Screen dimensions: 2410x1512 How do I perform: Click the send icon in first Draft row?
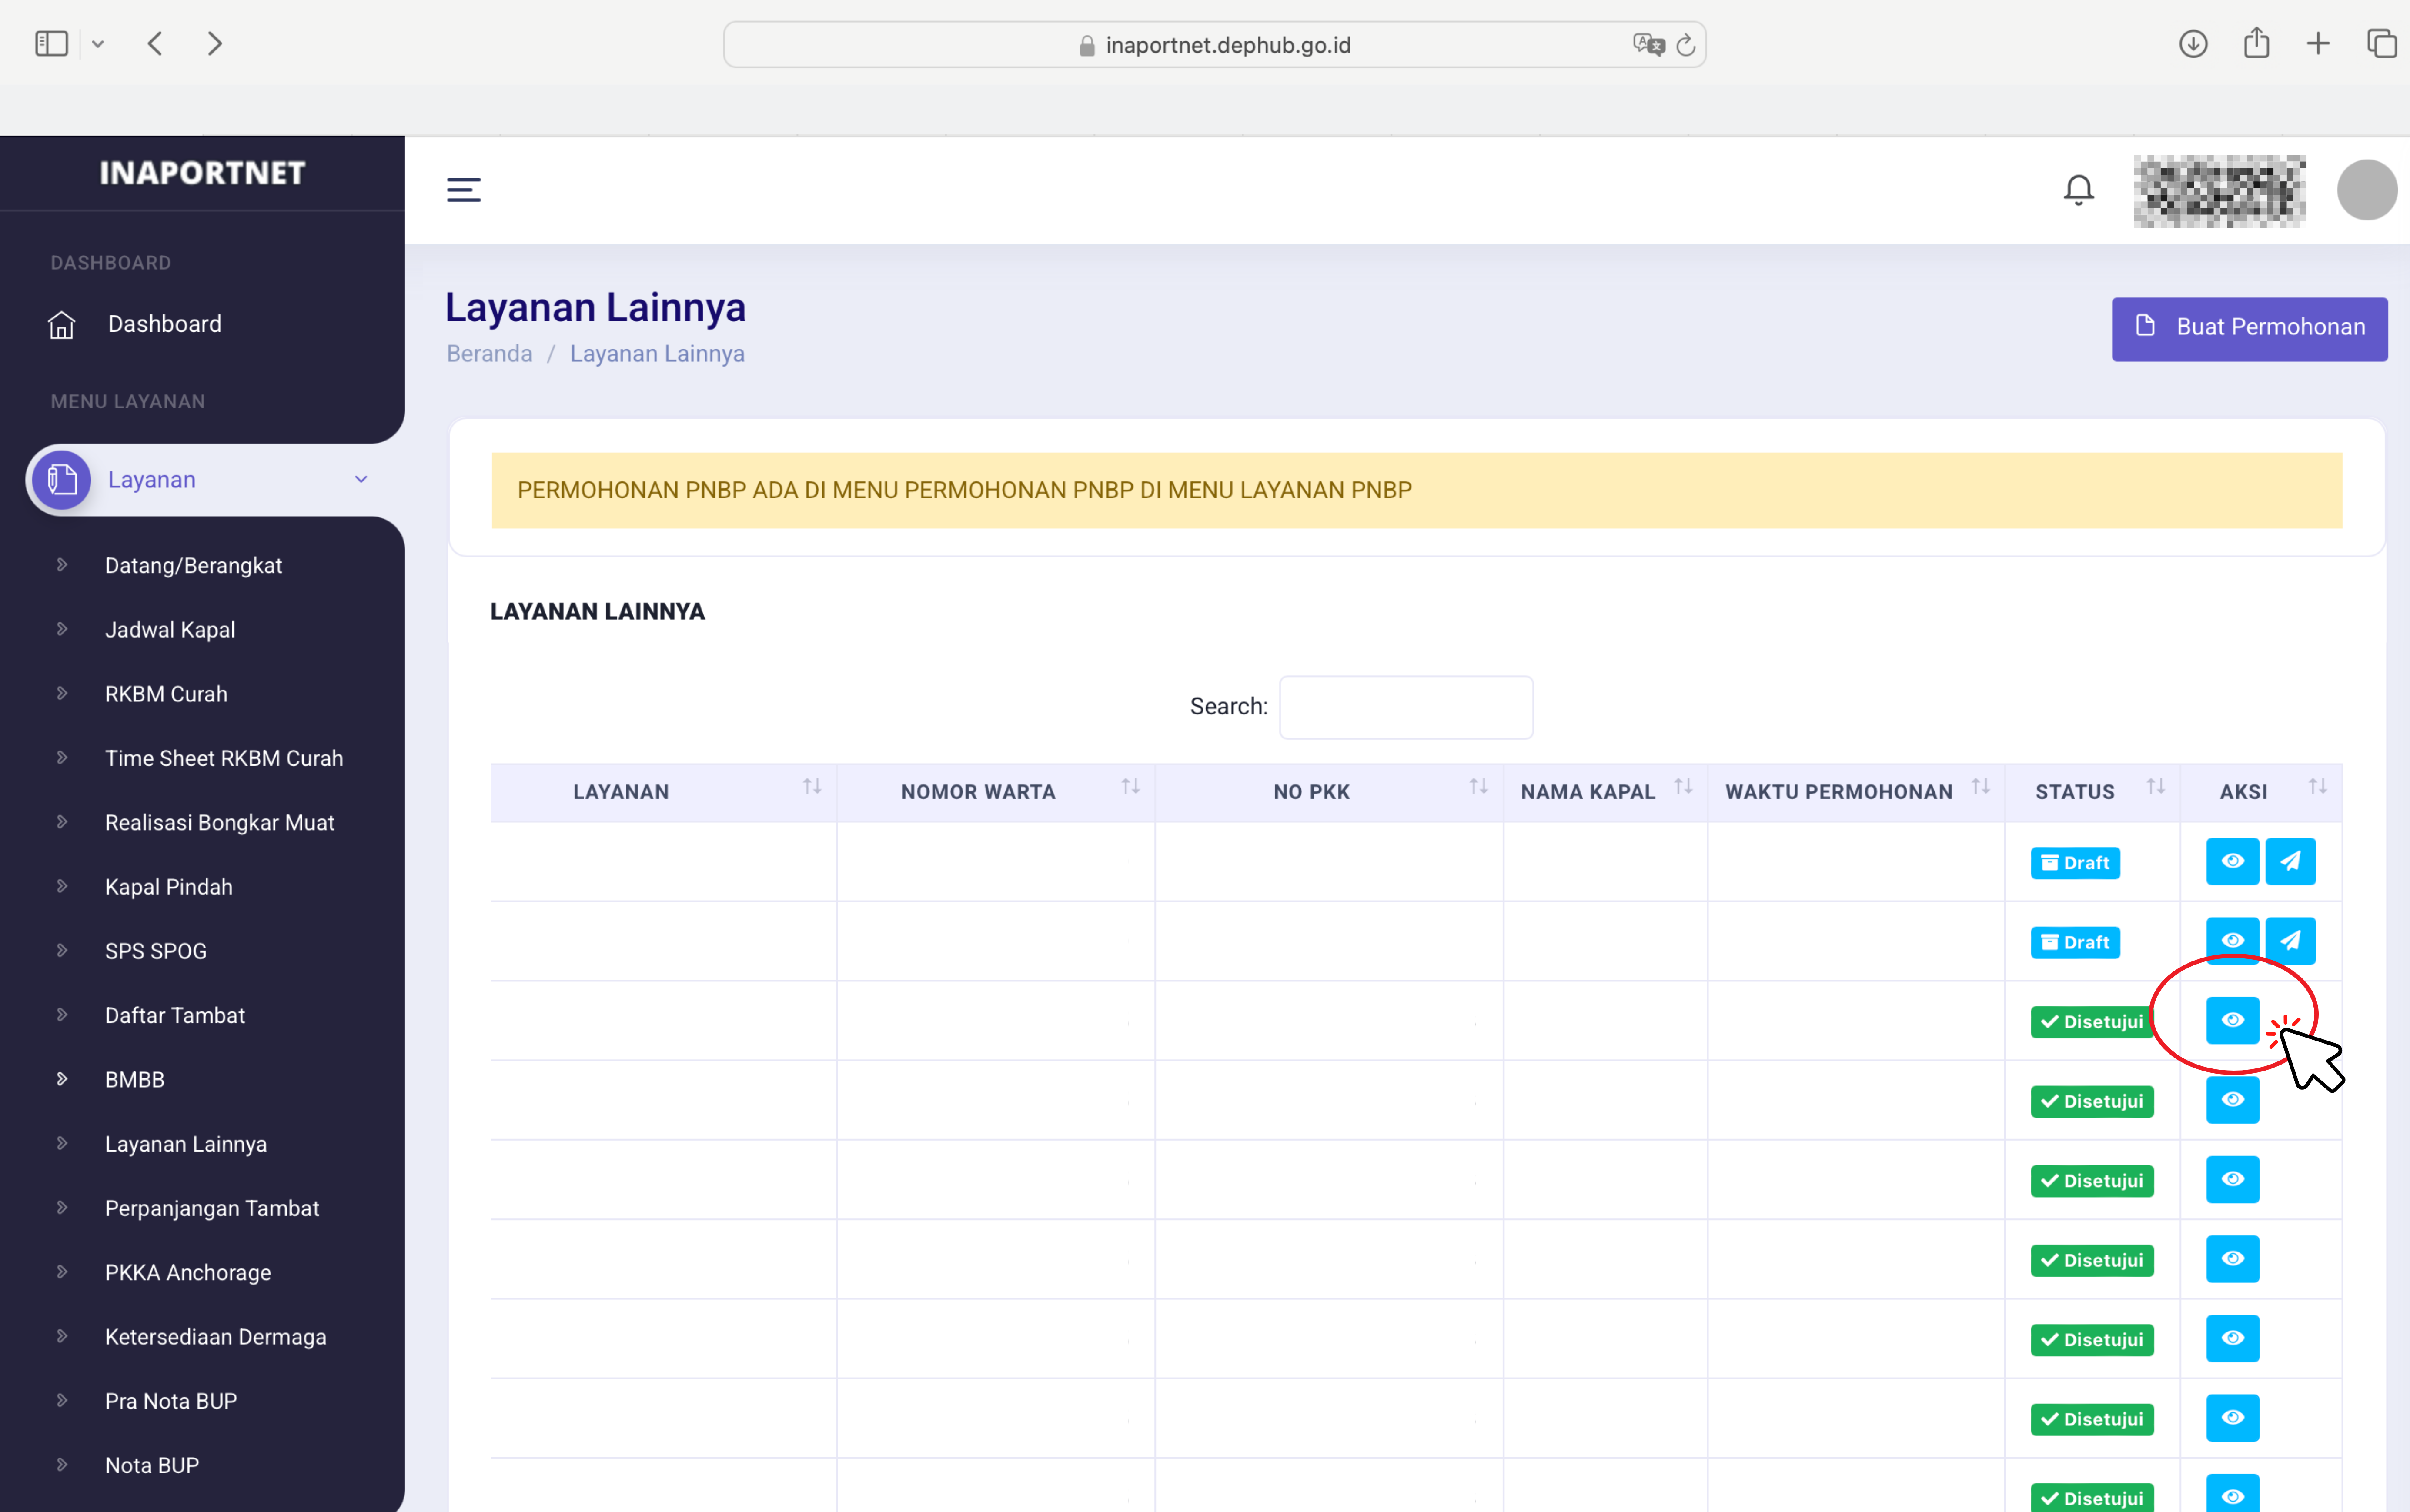point(2290,861)
